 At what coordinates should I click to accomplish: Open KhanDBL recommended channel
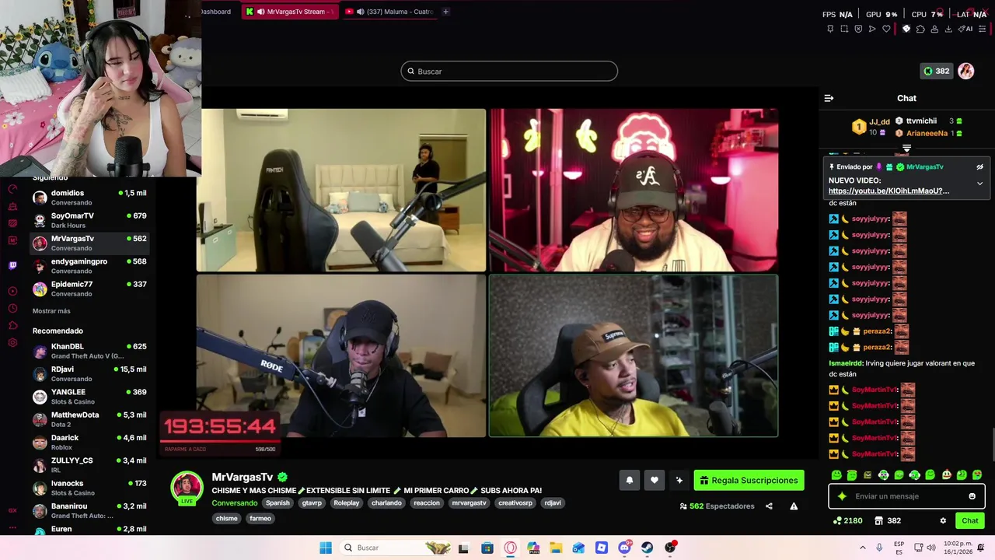[89, 351]
